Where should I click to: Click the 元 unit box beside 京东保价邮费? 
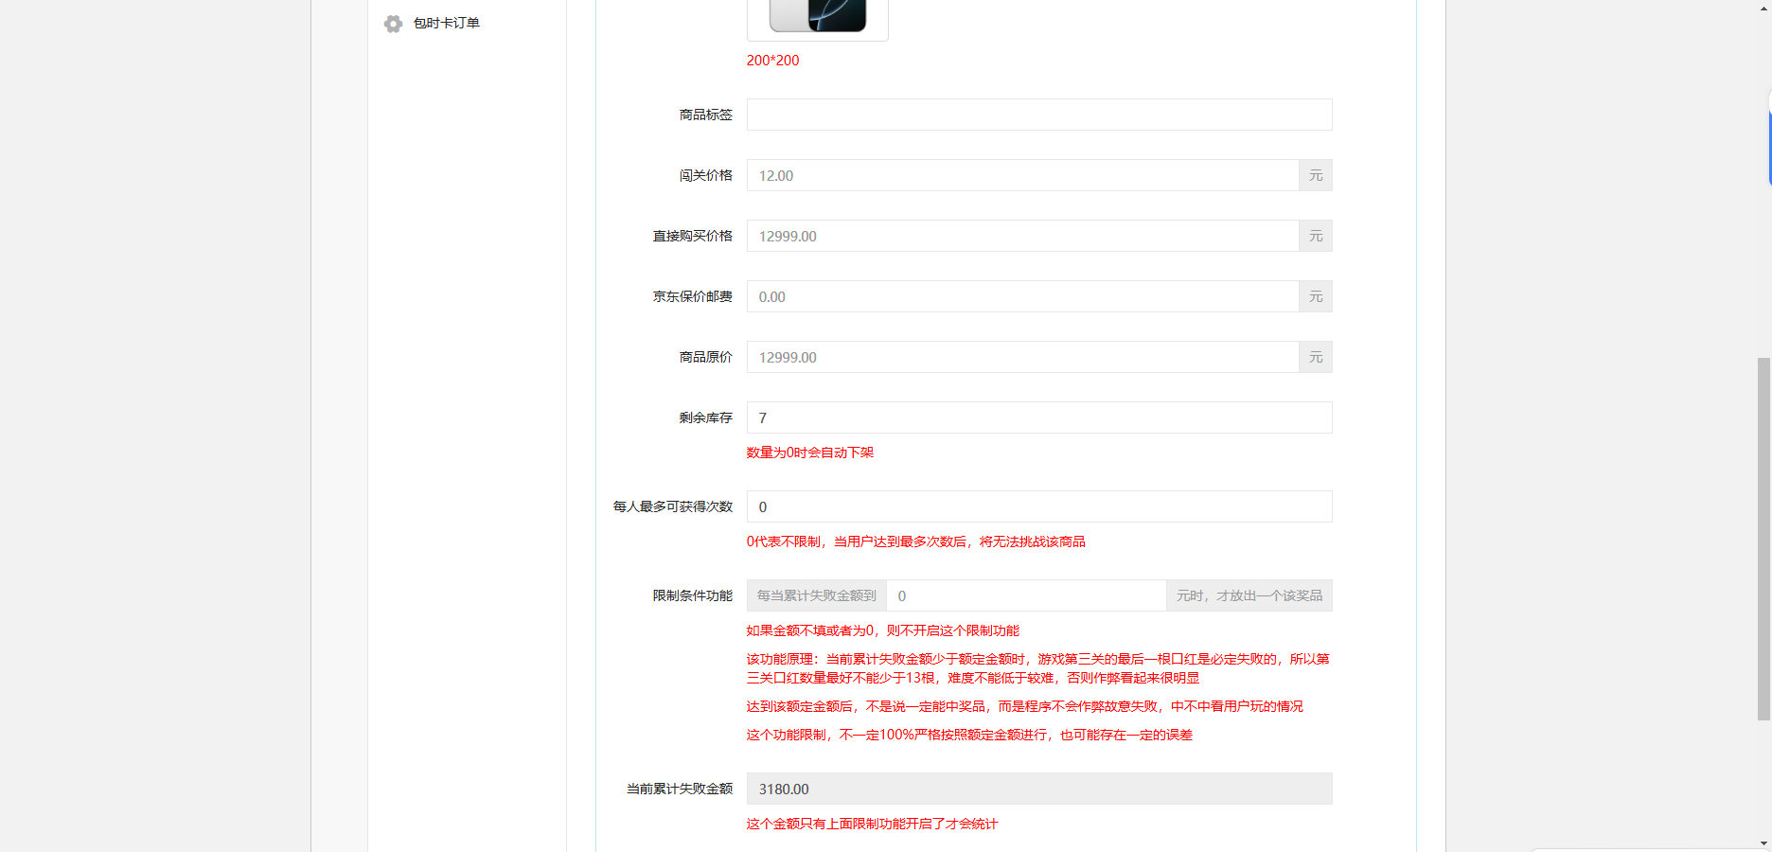1316,296
